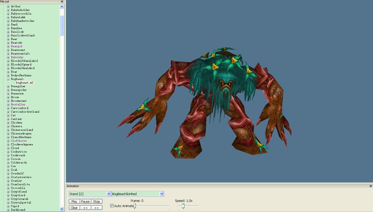Select the Cryptlord entry
This screenshot has width=373, height=212.
click(x=18, y=195)
